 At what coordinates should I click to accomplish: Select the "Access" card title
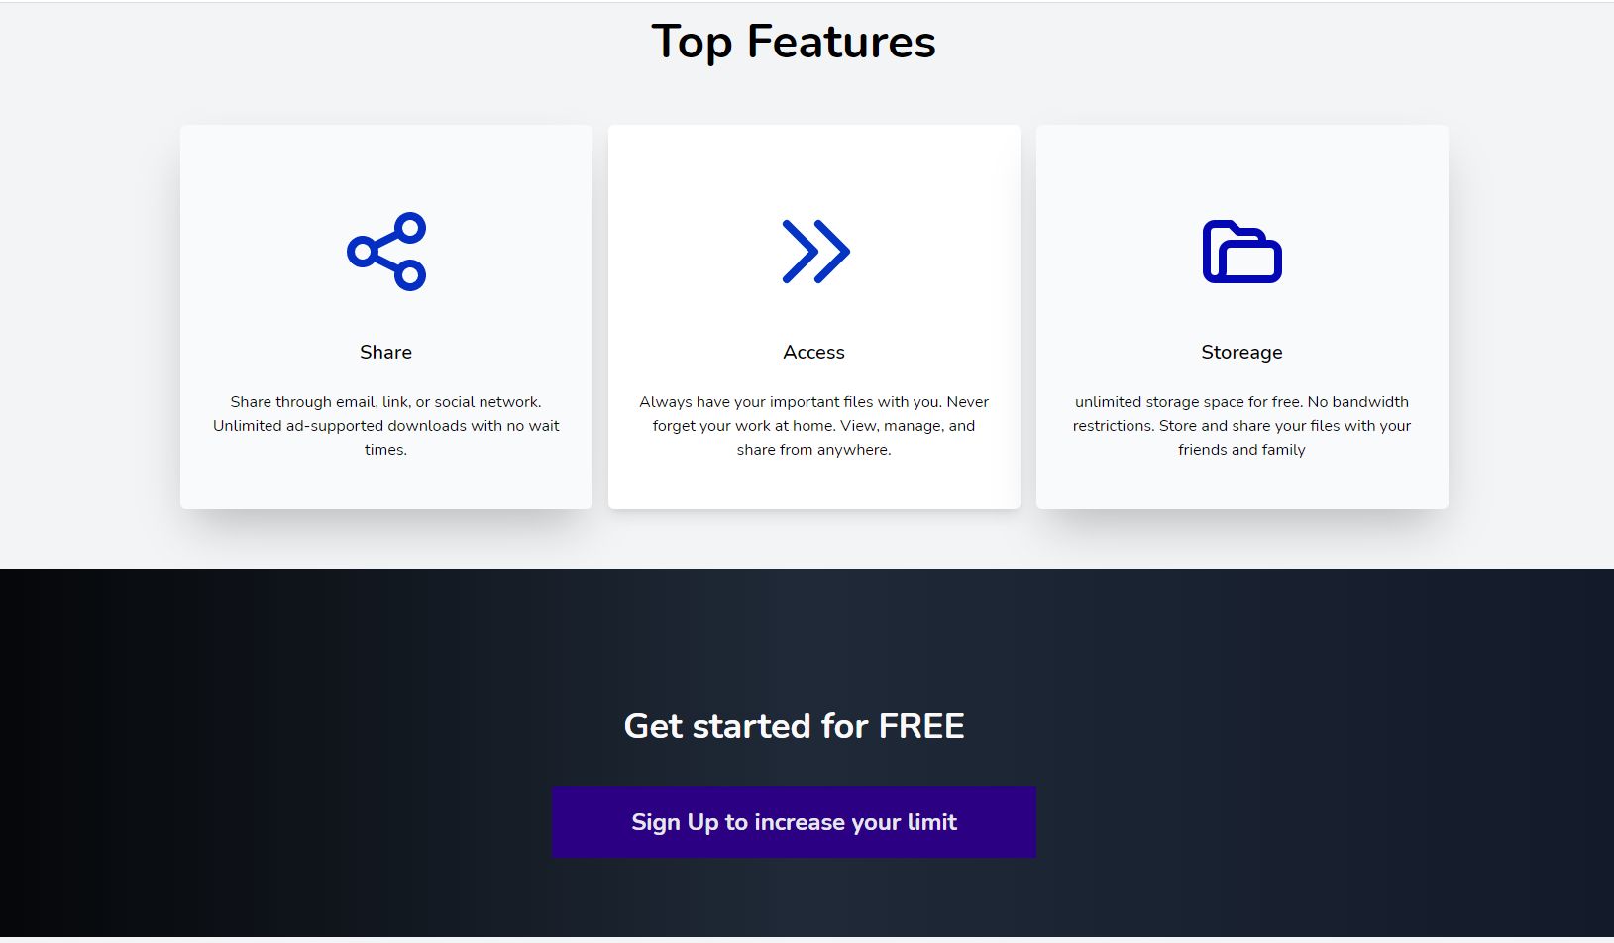point(813,352)
